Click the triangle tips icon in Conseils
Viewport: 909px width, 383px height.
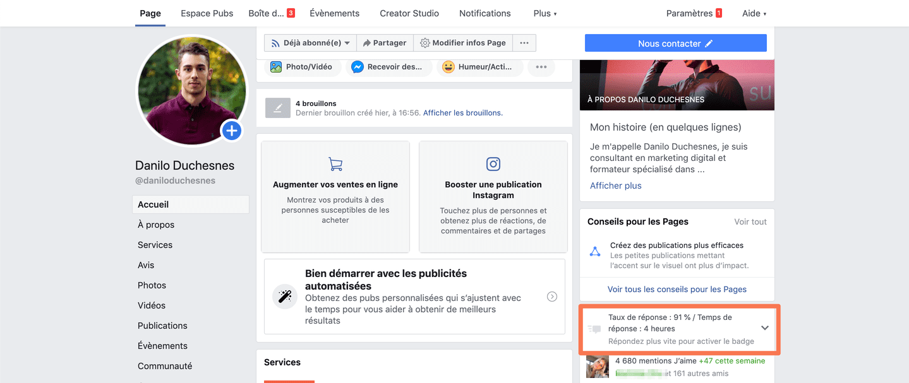[595, 252]
